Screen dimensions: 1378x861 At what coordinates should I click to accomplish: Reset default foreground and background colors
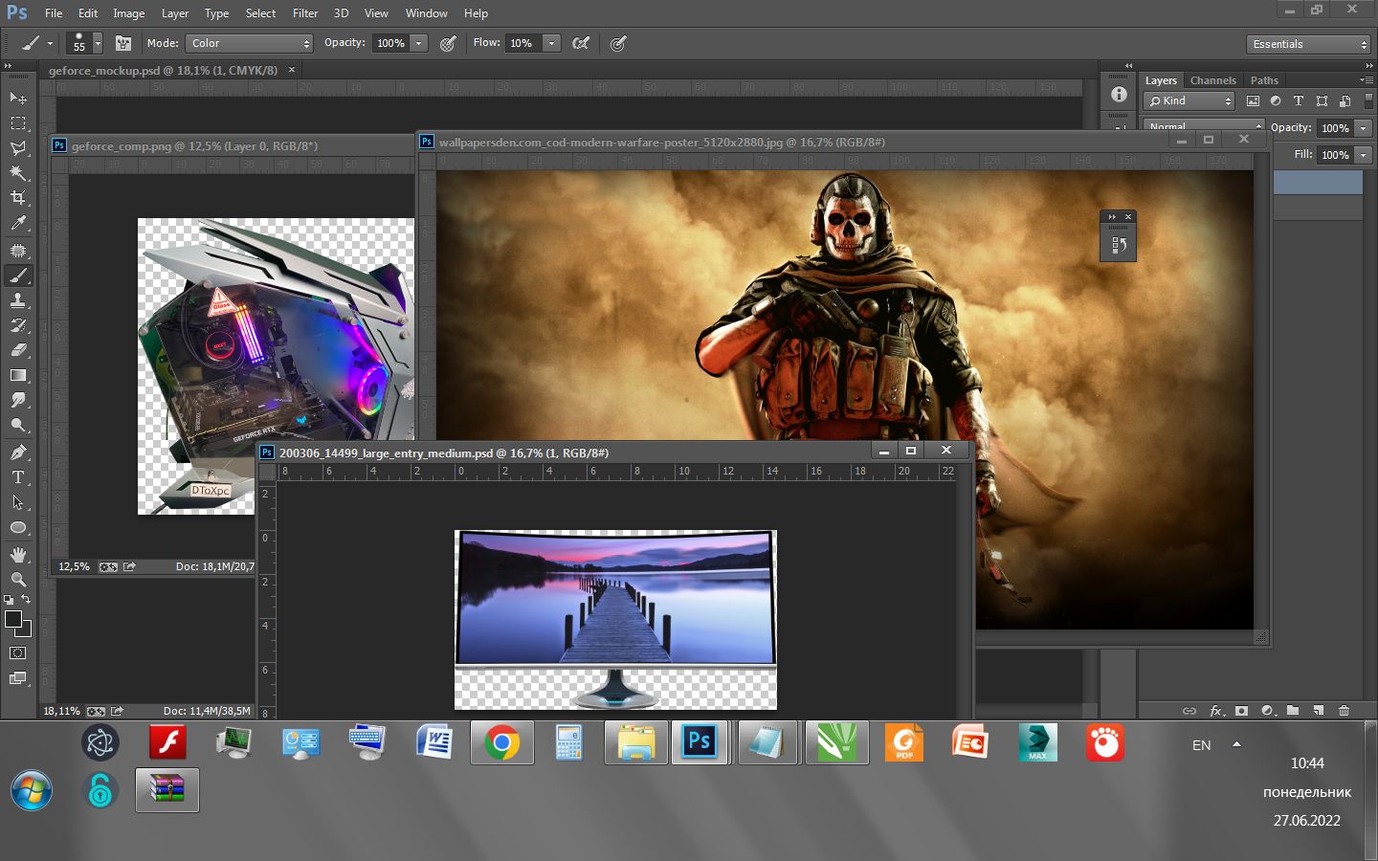point(9,600)
